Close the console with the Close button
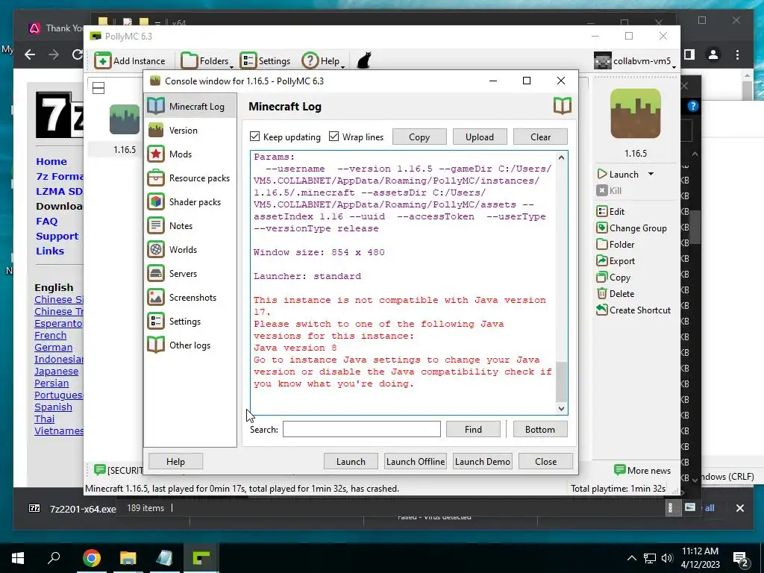The height and width of the screenshot is (573, 764). (545, 461)
